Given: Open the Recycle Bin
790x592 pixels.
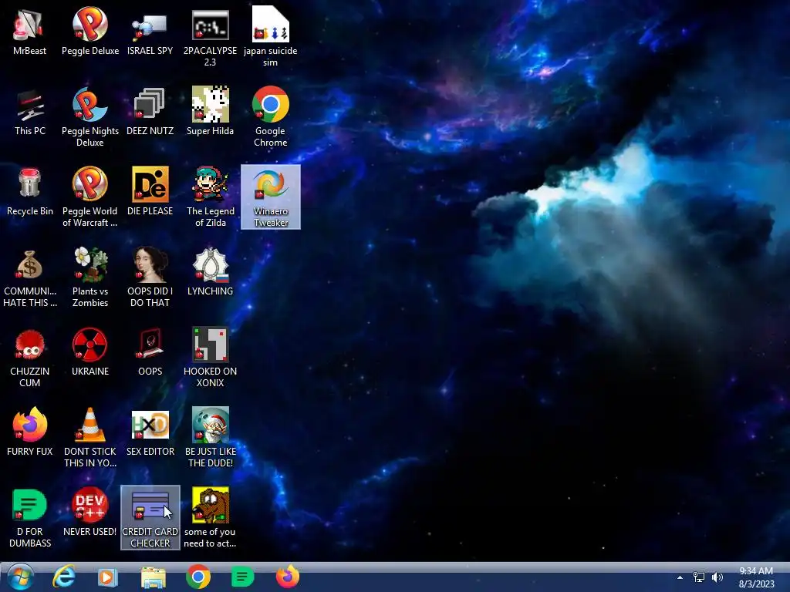Looking at the screenshot, I should click(x=29, y=192).
